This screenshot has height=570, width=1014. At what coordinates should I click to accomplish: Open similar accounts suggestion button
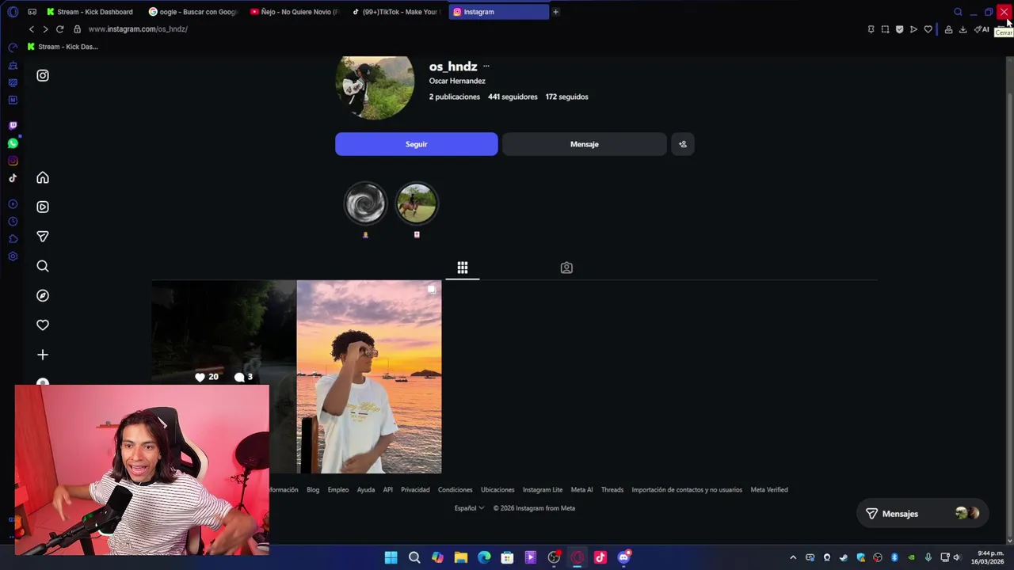click(x=683, y=144)
